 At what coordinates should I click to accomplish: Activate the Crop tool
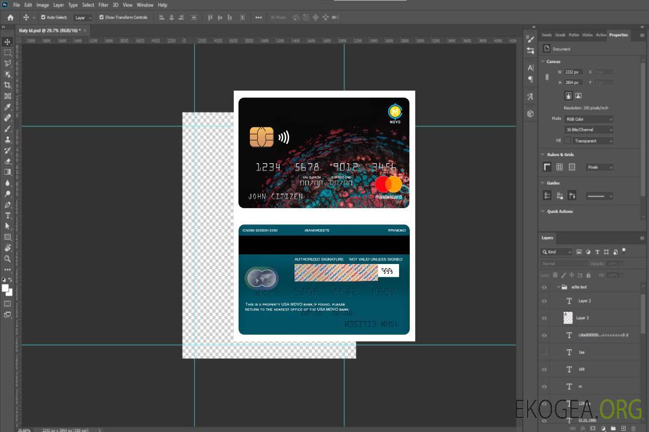coord(7,85)
